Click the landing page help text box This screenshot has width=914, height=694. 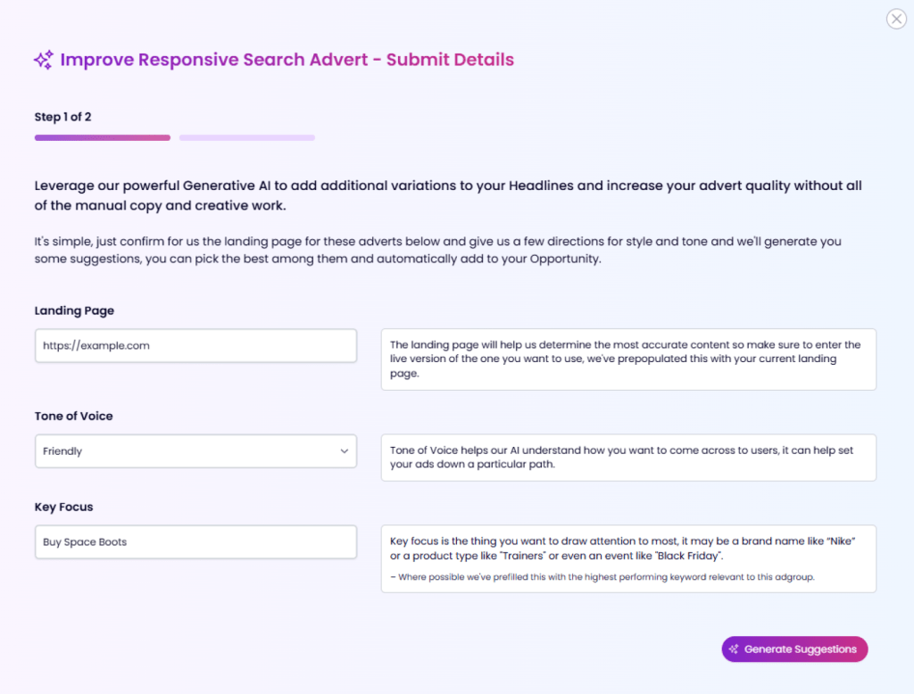[x=628, y=359]
